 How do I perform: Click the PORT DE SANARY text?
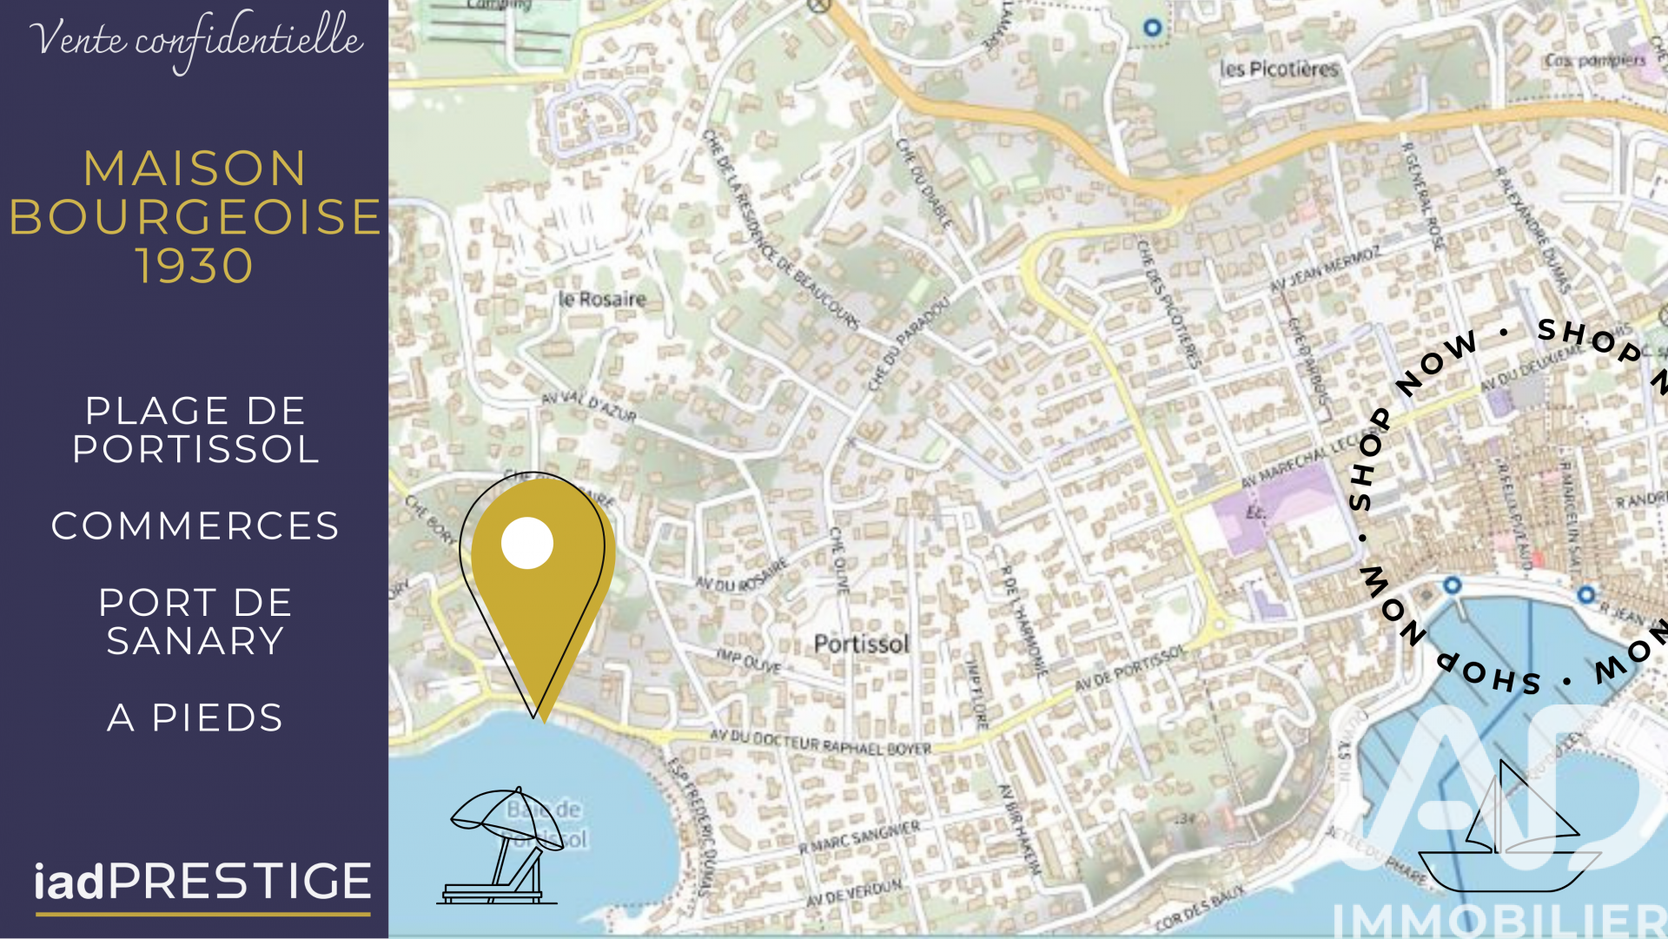click(x=195, y=622)
